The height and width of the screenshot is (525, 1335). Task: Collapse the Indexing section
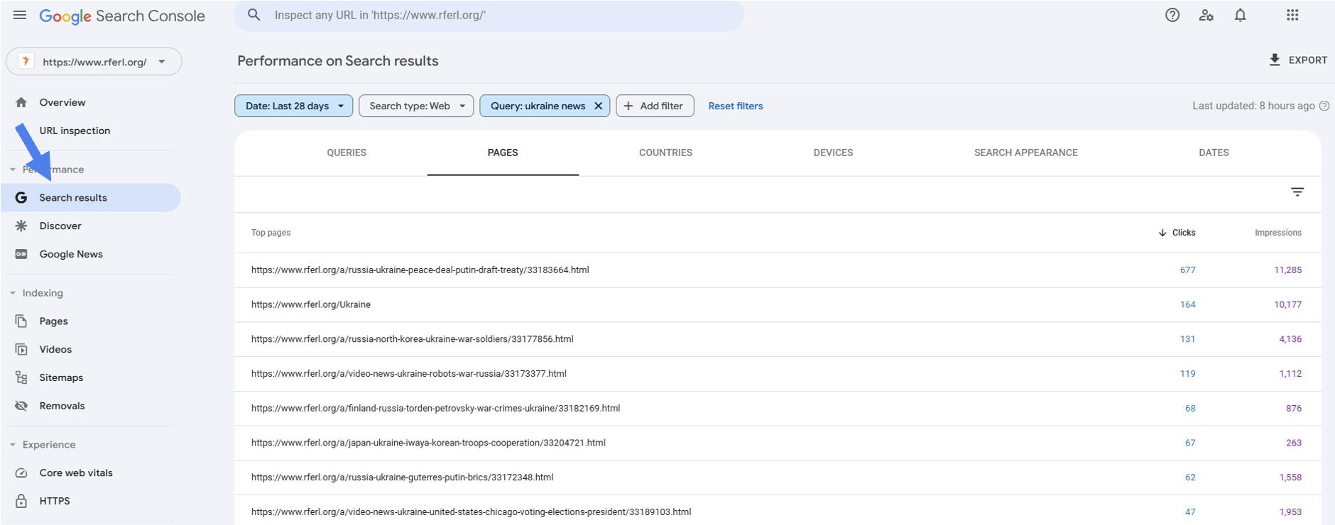click(x=13, y=293)
